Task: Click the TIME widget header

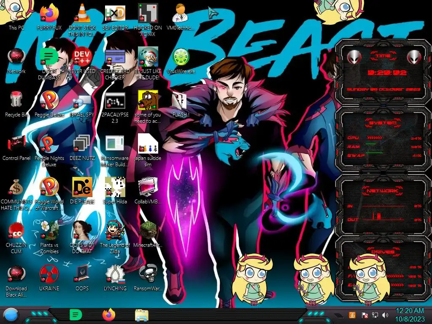Action: [383, 56]
